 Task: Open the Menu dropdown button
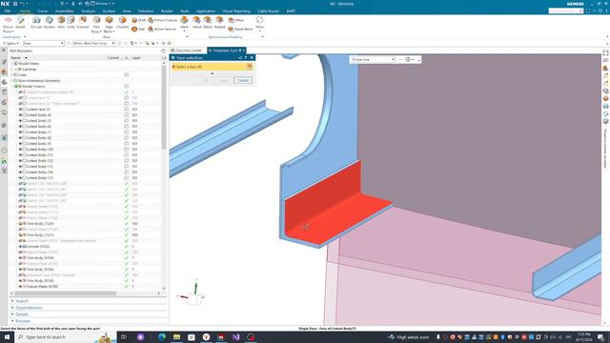[x=10, y=43]
